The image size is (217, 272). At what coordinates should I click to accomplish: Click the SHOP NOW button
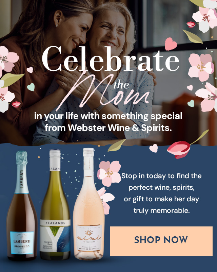(161, 241)
